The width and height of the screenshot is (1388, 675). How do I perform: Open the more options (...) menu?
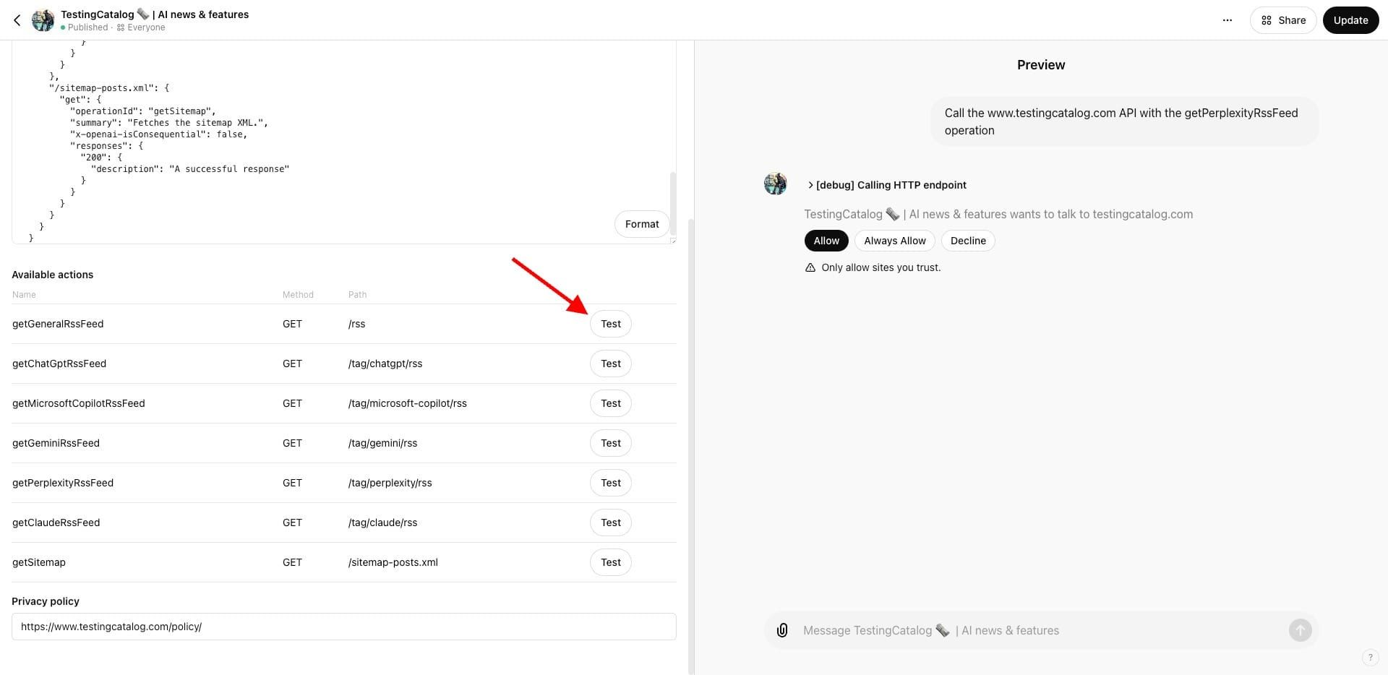pos(1227,20)
